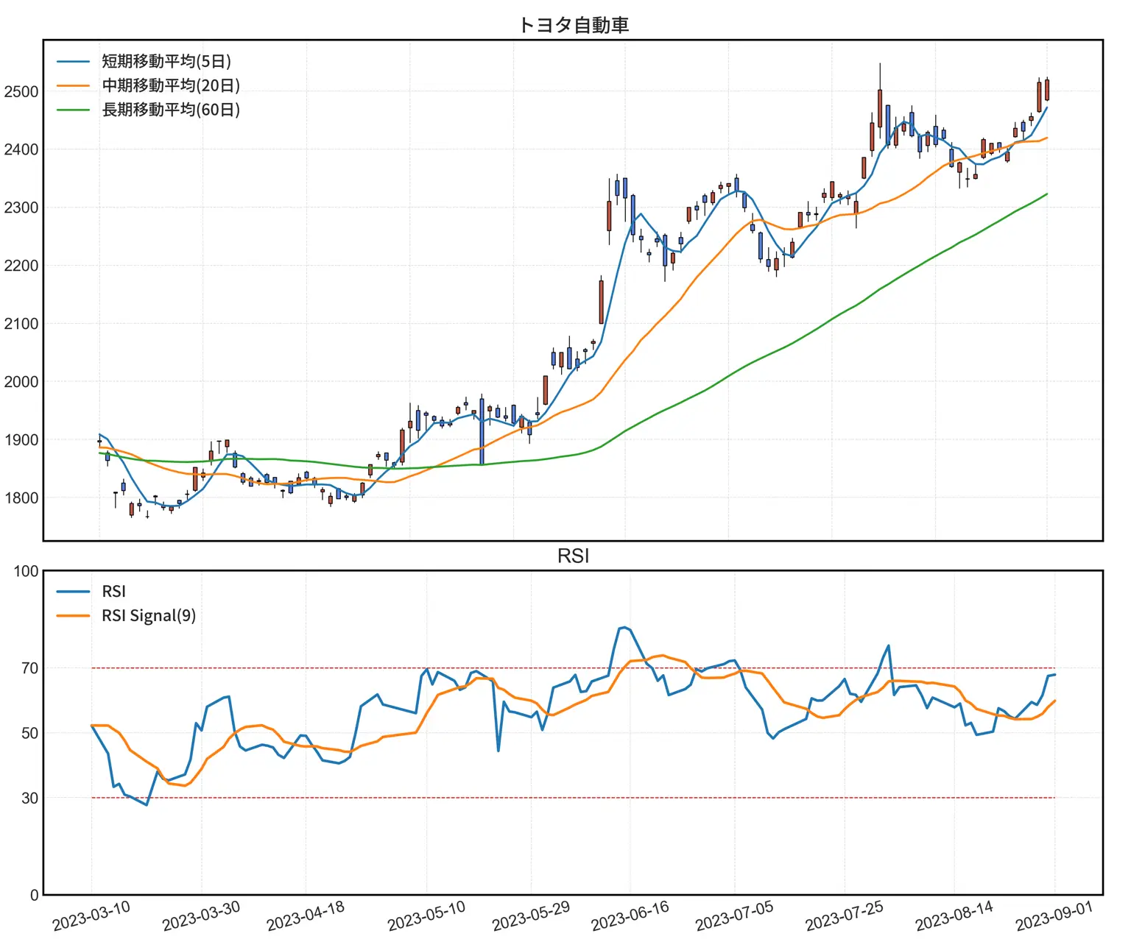Click the RSI subplot title
The width and height of the screenshot is (1131, 942).
tap(573, 556)
